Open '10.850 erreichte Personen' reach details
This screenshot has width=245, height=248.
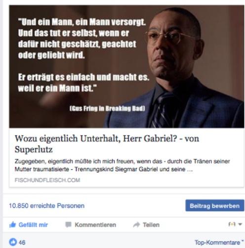coord(46,206)
